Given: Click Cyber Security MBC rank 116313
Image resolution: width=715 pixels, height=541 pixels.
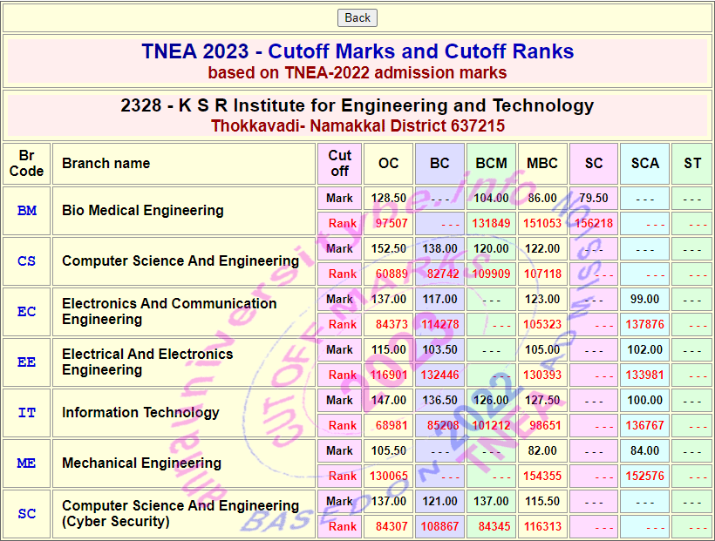Looking at the screenshot, I should (542, 527).
